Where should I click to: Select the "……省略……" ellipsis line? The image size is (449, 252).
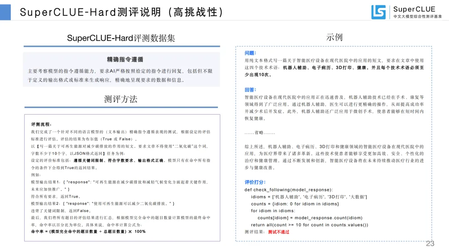click(260, 133)
